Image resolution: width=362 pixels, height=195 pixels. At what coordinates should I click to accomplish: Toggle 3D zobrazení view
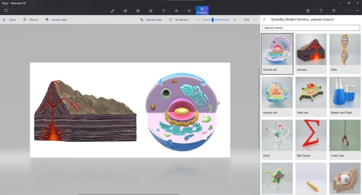point(179,20)
